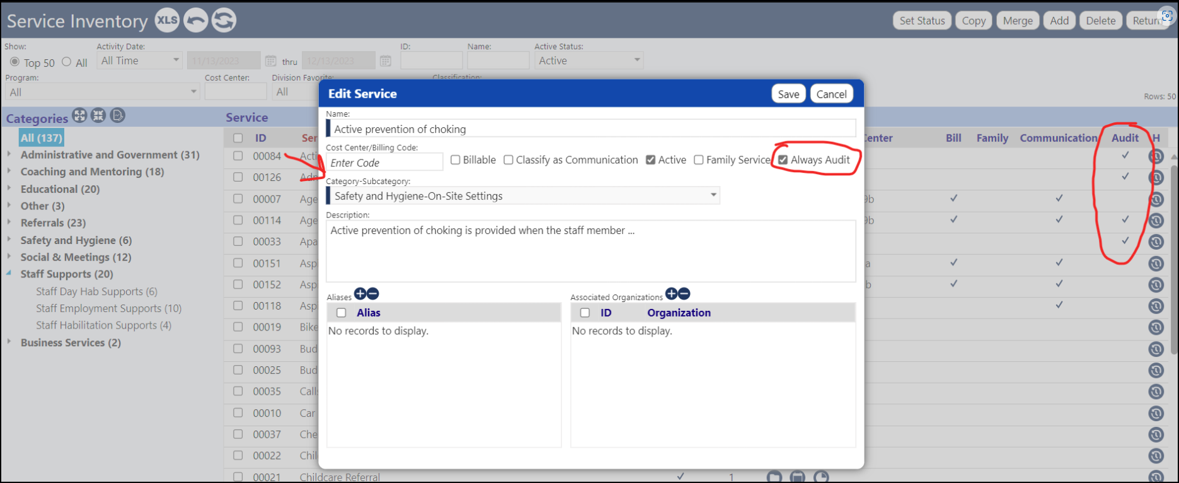1179x483 pixels.
Task: Click the Merge button
Action: [1018, 21]
